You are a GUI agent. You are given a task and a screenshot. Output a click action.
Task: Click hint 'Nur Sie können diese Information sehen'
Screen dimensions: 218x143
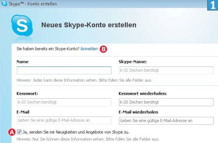click(68, 139)
